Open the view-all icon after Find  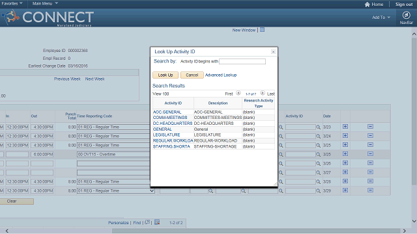(147, 222)
